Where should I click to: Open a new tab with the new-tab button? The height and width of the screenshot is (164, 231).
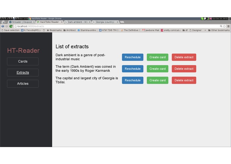click(x=122, y=22)
